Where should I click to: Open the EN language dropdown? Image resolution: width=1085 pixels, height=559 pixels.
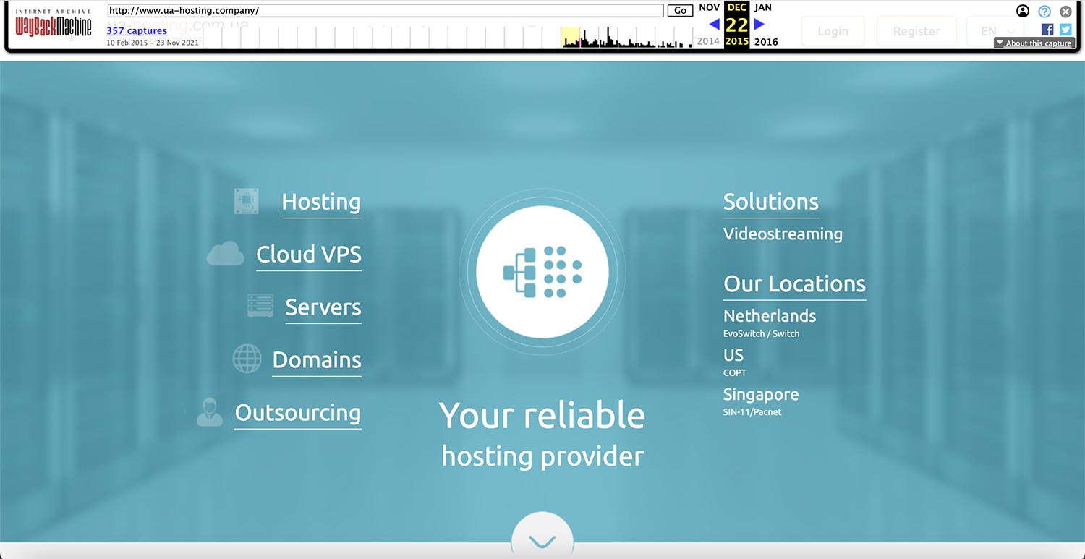pos(996,31)
